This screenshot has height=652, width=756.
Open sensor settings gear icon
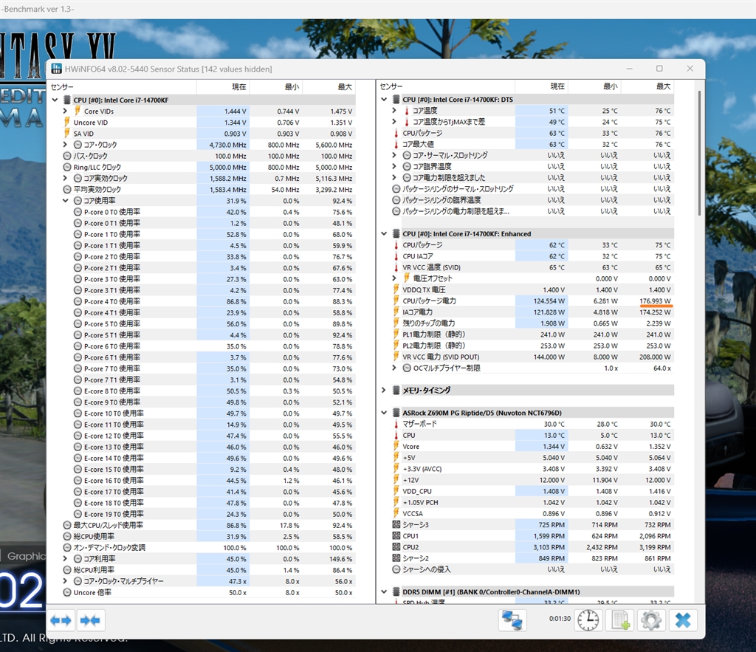coord(651,620)
